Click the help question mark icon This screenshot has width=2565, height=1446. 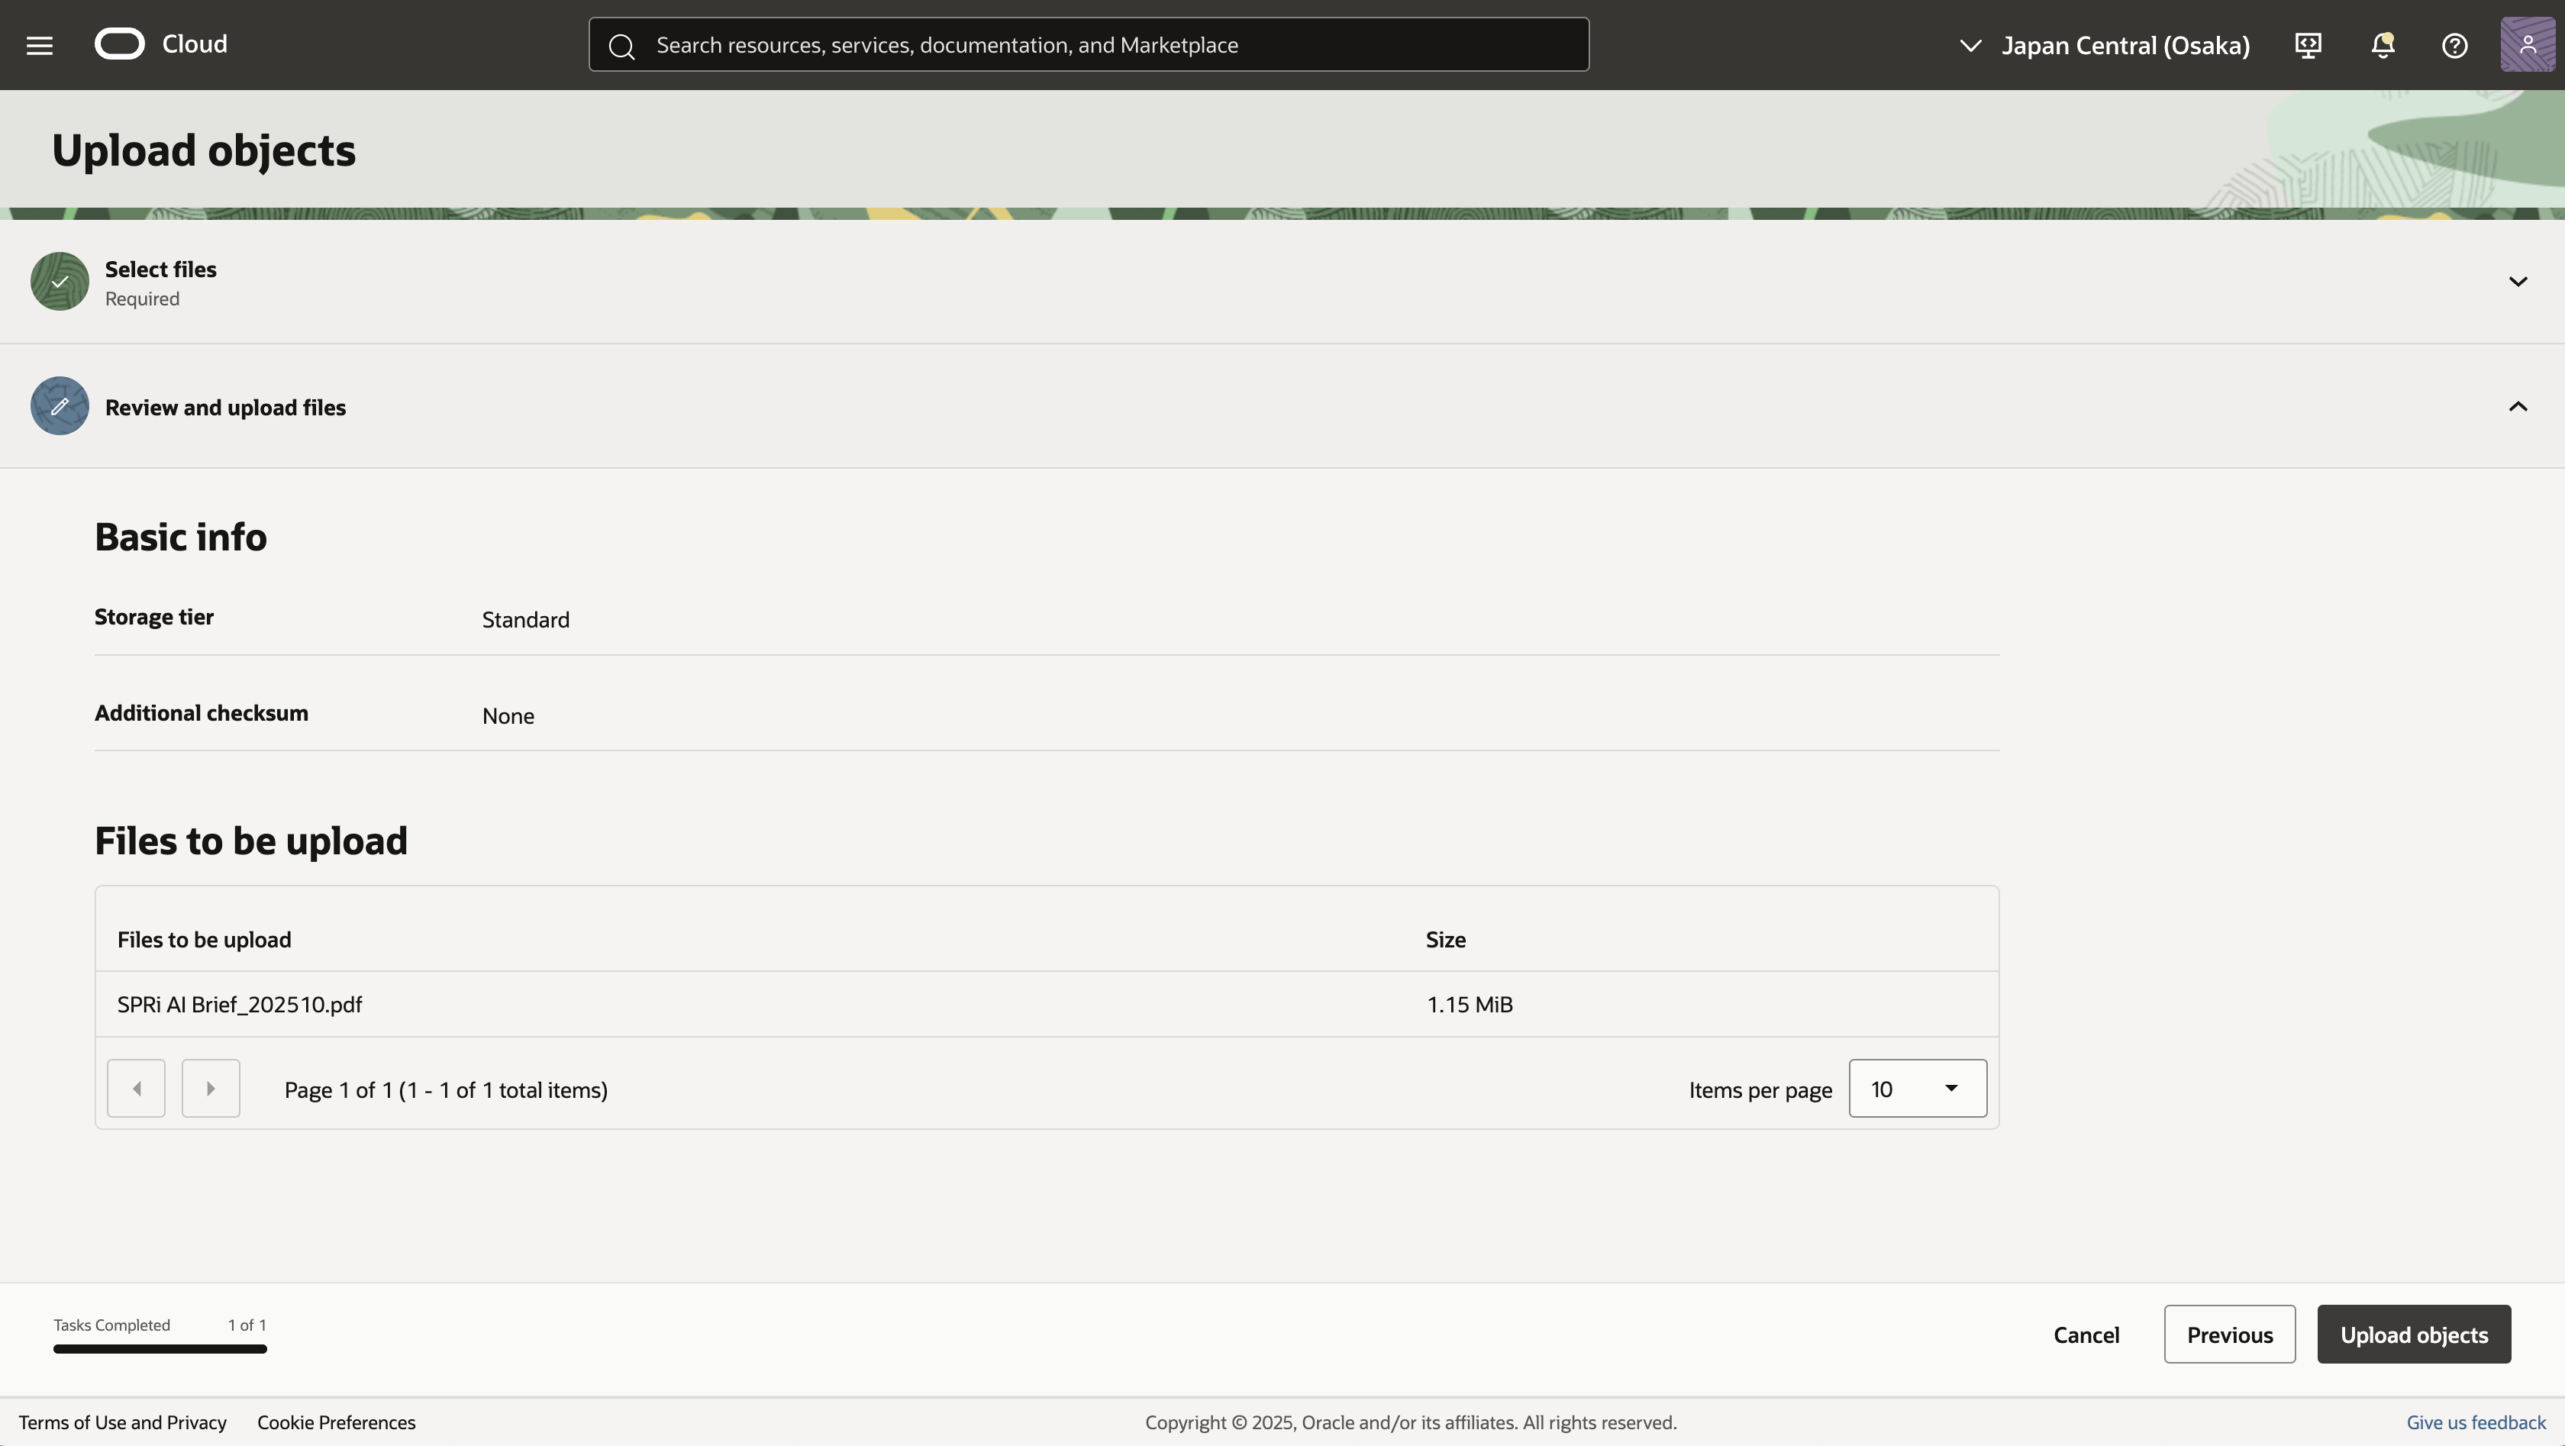point(2456,45)
